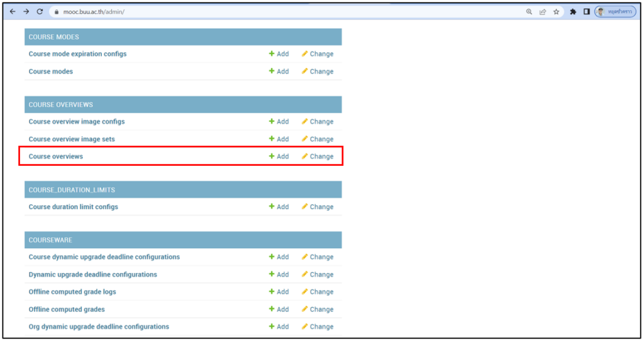Viewport: 644px width, 341px height.
Task: Click the address bar URL field
Action: pyautogui.click(x=252, y=12)
